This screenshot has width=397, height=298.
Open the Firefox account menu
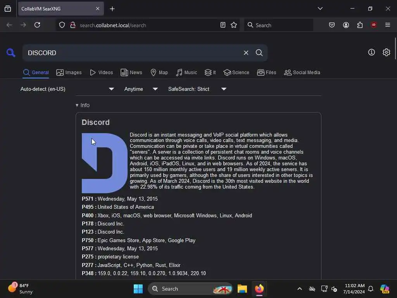pyautogui.click(x=346, y=25)
